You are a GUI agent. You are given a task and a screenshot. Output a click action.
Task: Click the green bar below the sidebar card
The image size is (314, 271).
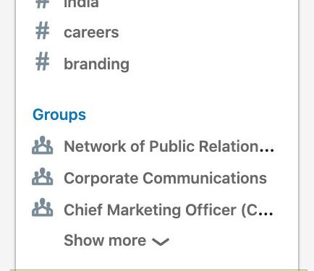click(158, 270)
